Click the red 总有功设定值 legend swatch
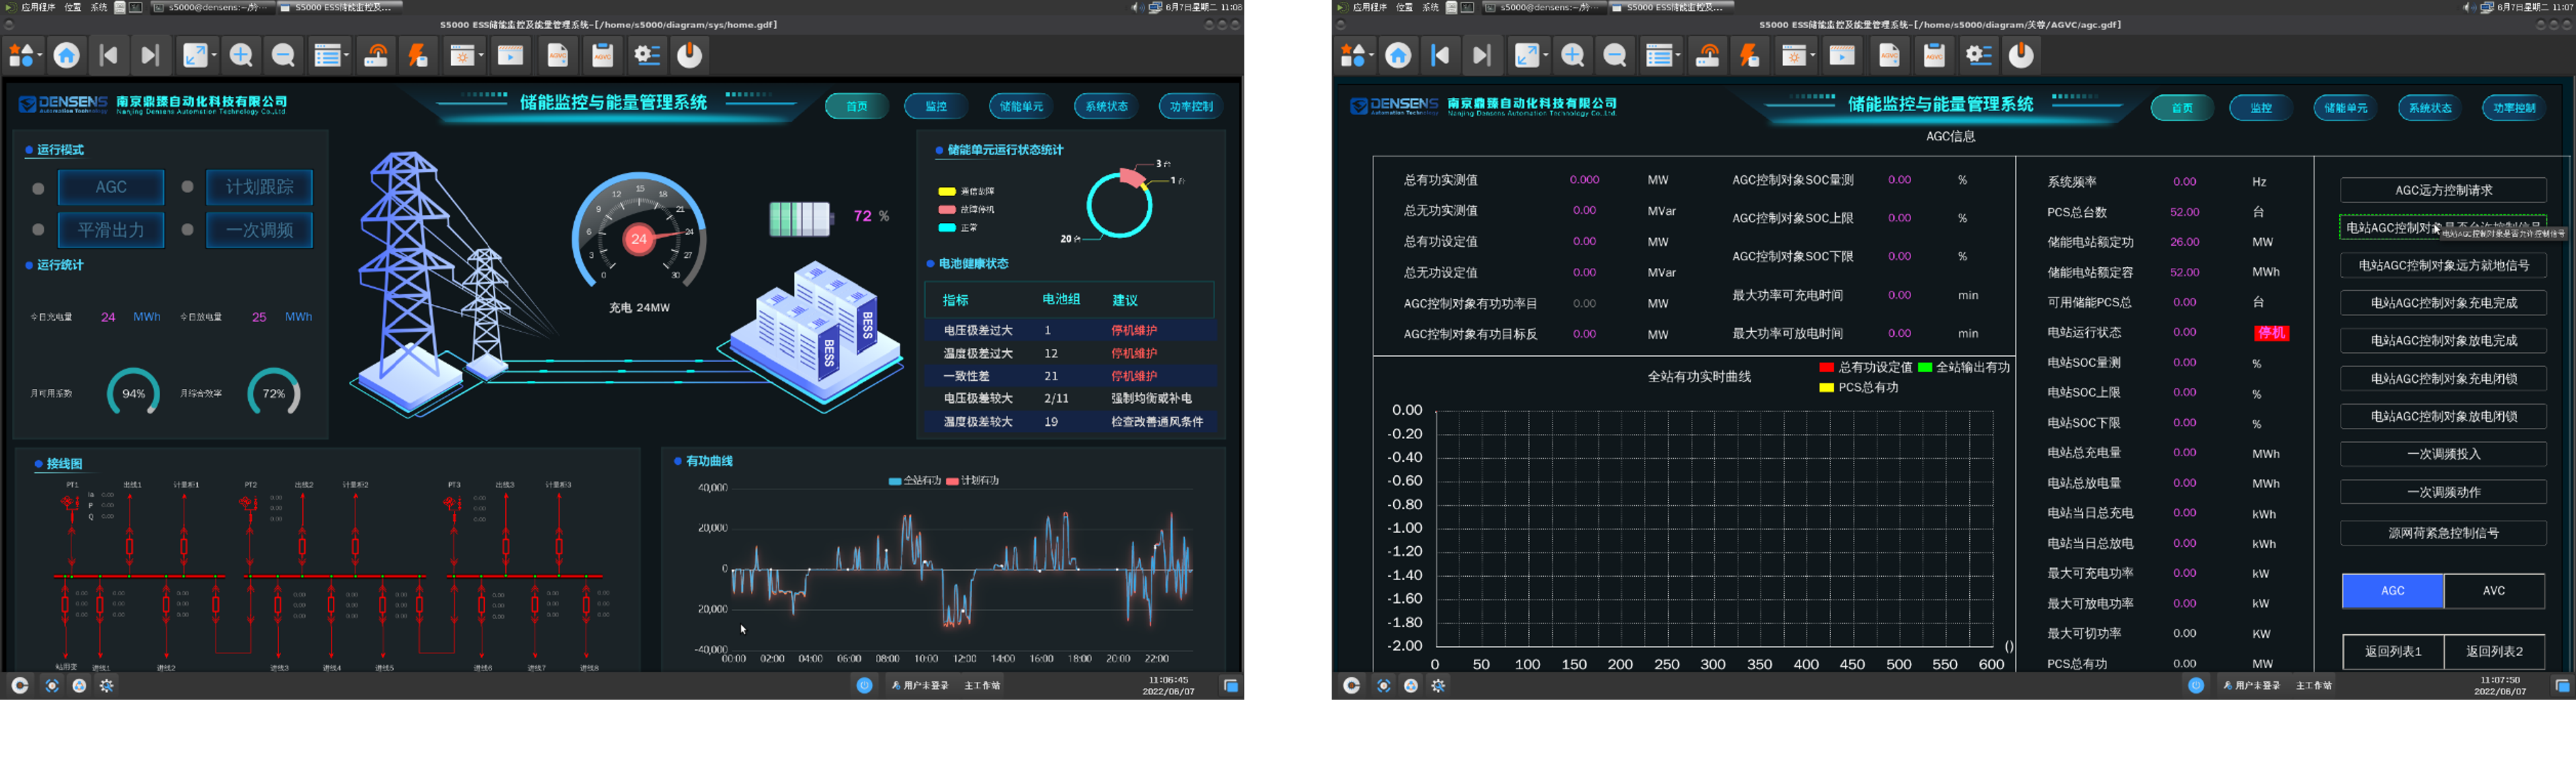Screen dimensions: 2576x781 pos(1826,368)
